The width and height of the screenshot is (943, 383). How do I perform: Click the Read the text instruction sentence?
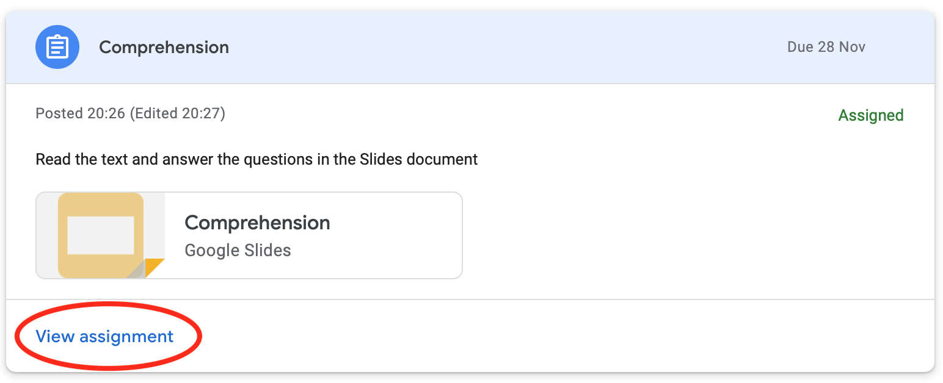(x=257, y=160)
